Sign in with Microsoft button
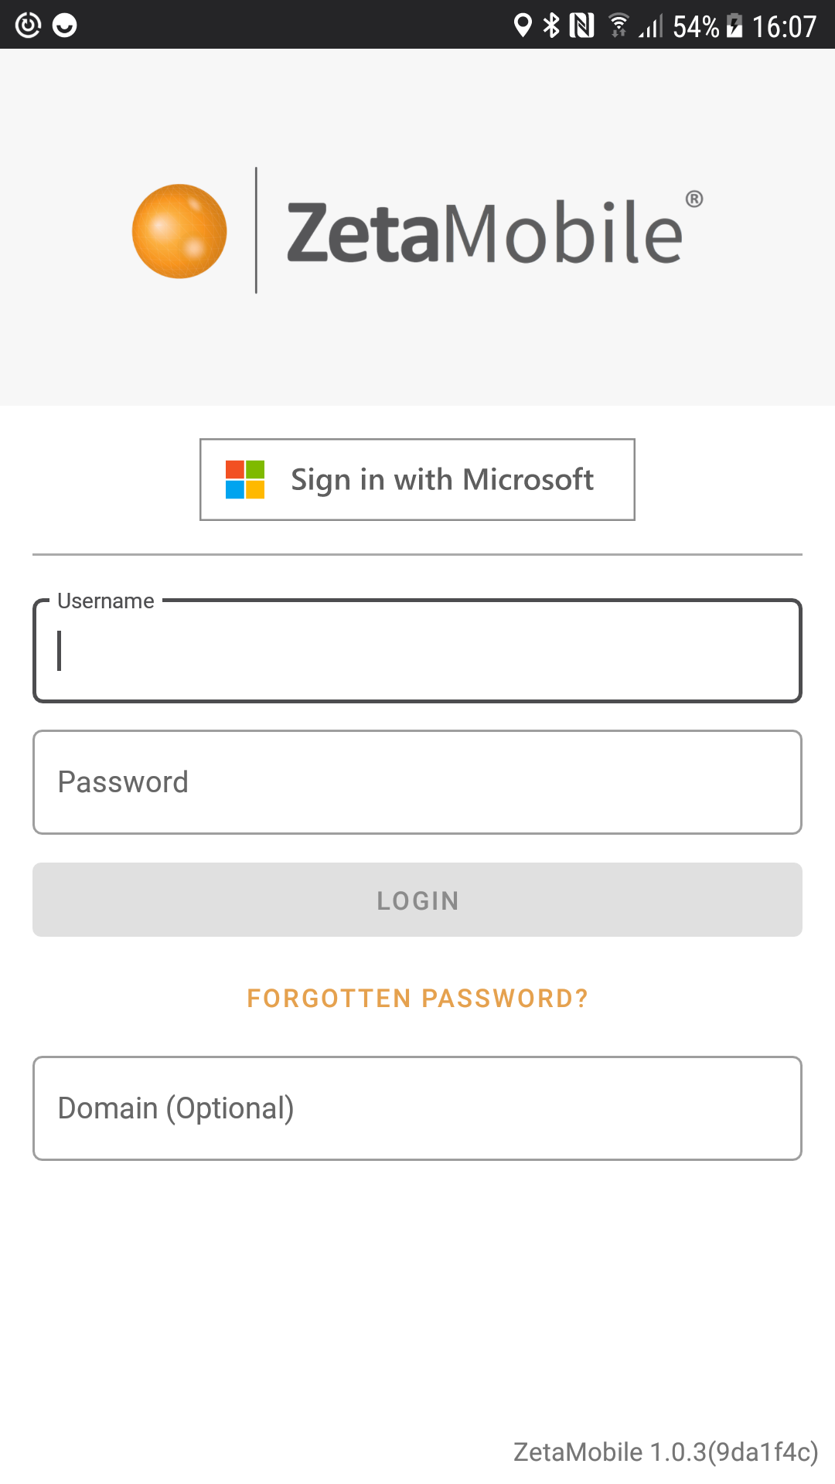This screenshot has width=835, height=1484. (417, 479)
